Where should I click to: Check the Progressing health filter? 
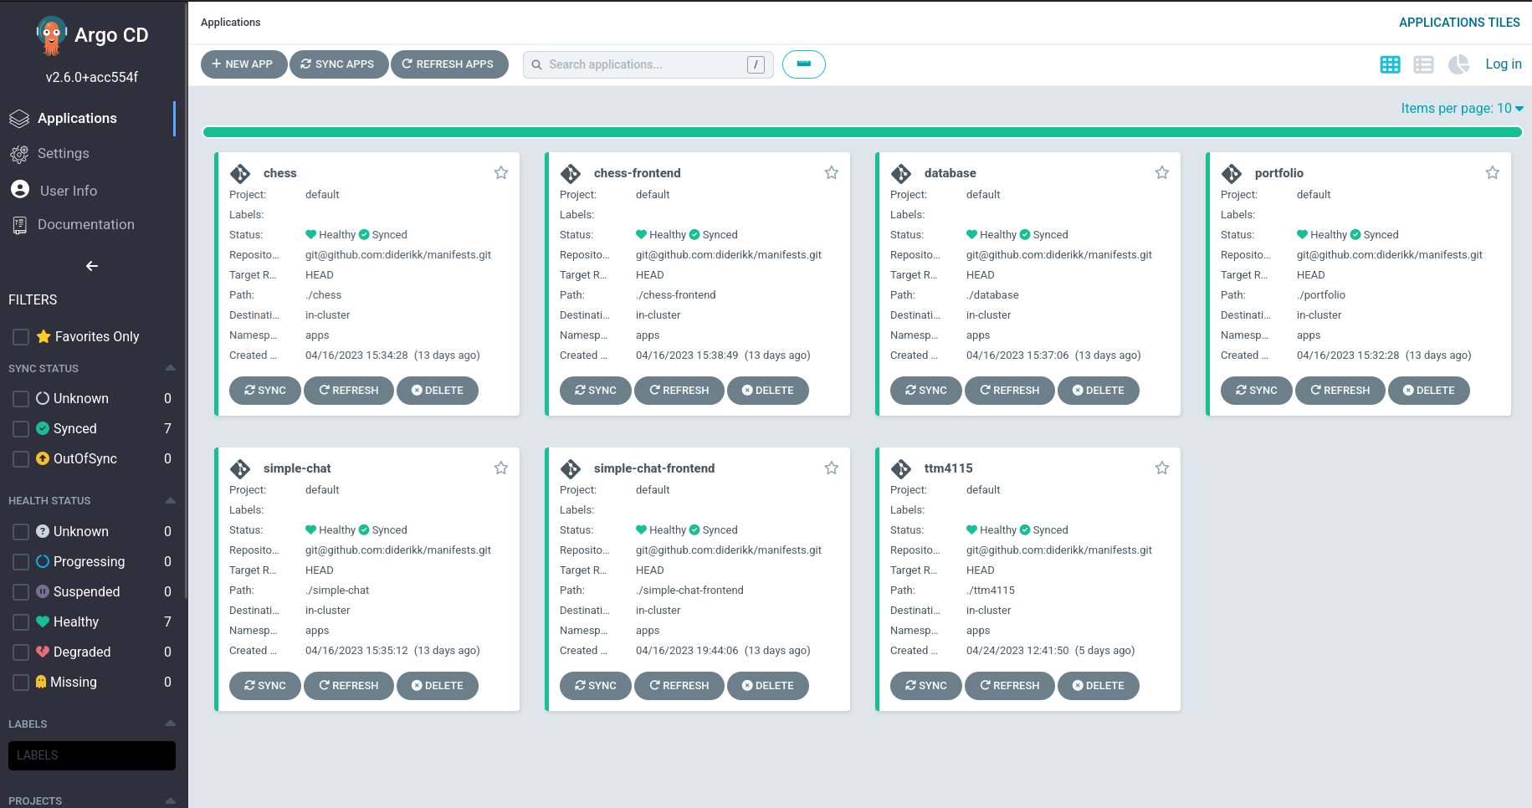pos(21,562)
